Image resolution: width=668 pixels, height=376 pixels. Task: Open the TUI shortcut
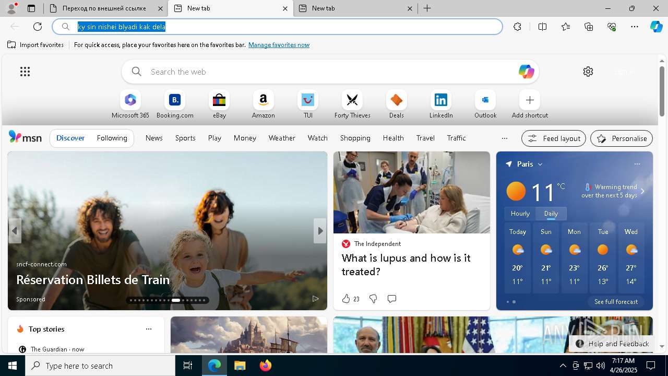(x=308, y=104)
